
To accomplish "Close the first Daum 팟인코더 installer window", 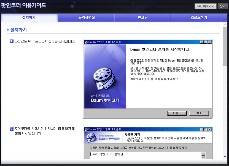I will 209,42.
